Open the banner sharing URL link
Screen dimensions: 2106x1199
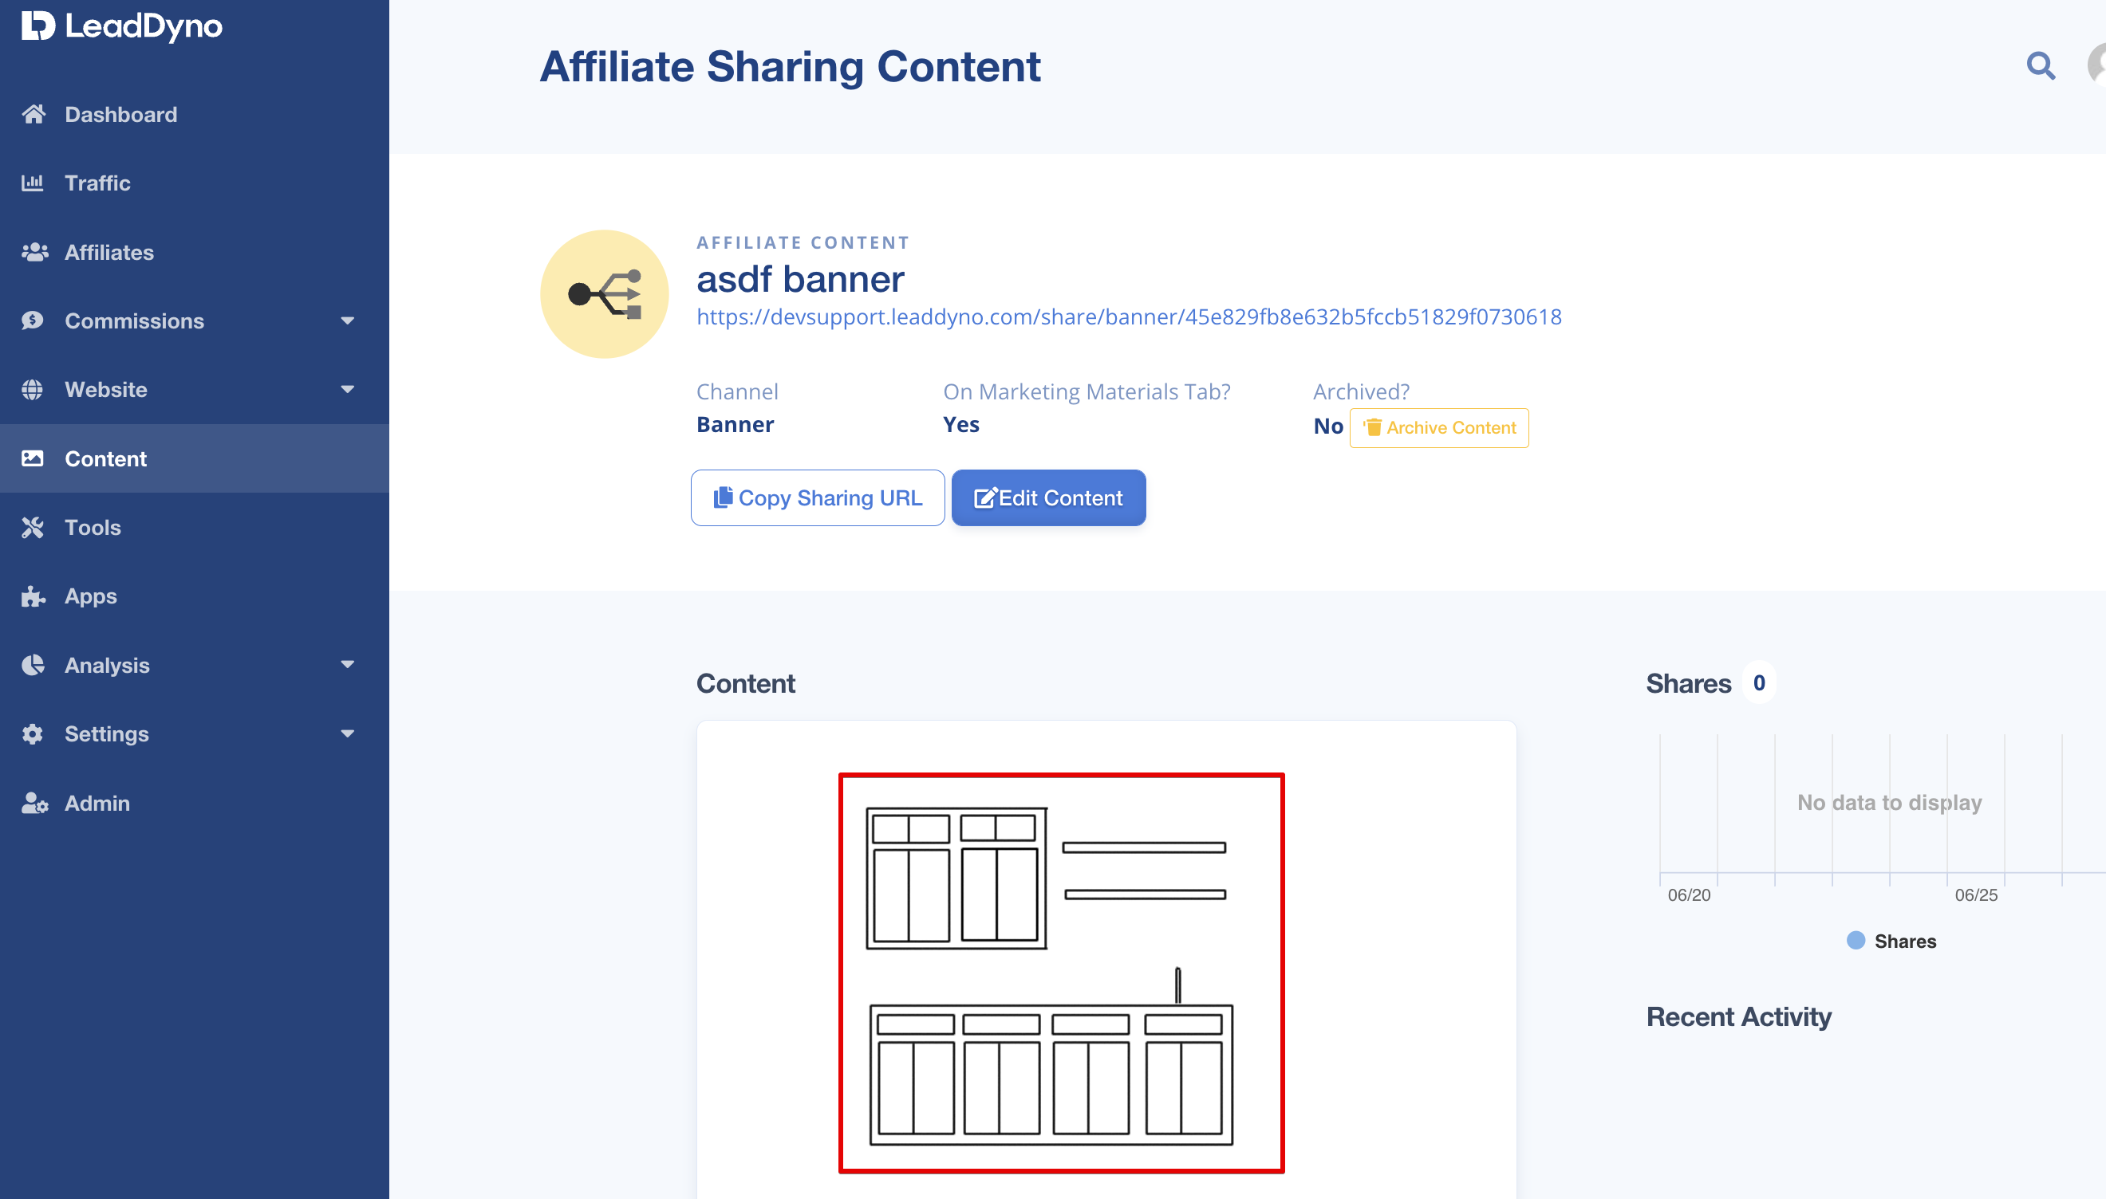pyautogui.click(x=1129, y=317)
